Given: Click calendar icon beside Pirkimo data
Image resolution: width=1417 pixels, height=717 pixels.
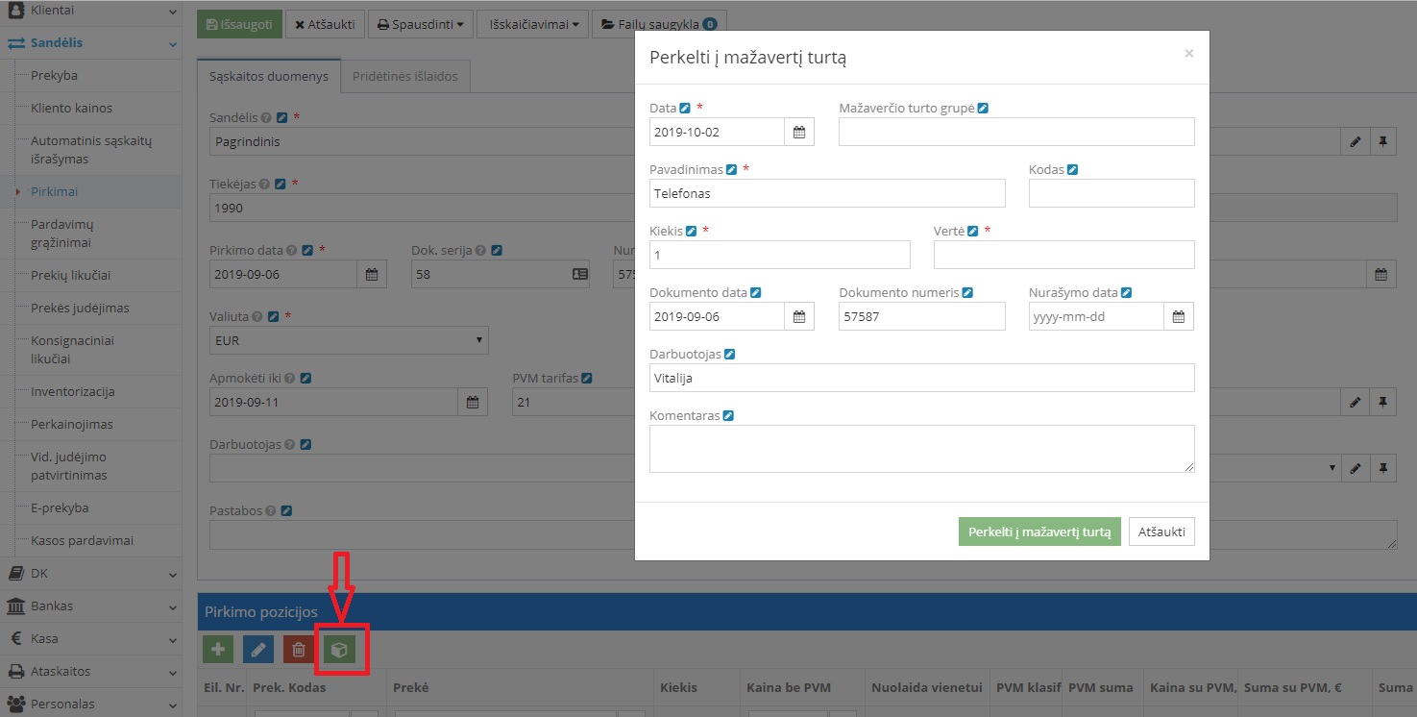Looking at the screenshot, I should pos(372,274).
